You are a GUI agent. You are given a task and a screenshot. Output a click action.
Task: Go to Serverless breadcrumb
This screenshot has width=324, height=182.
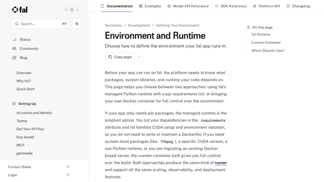tap(113, 25)
